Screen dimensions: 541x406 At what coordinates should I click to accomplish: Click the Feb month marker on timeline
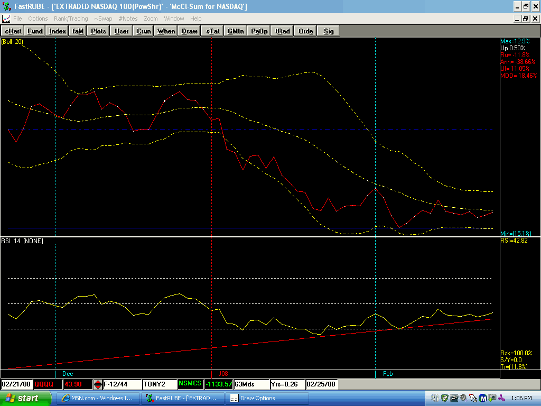click(388, 374)
